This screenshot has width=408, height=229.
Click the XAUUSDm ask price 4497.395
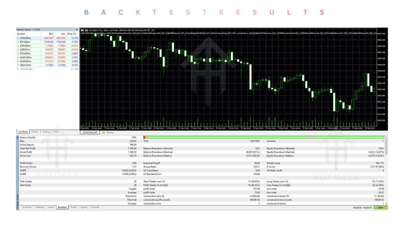[x=61, y=38]
